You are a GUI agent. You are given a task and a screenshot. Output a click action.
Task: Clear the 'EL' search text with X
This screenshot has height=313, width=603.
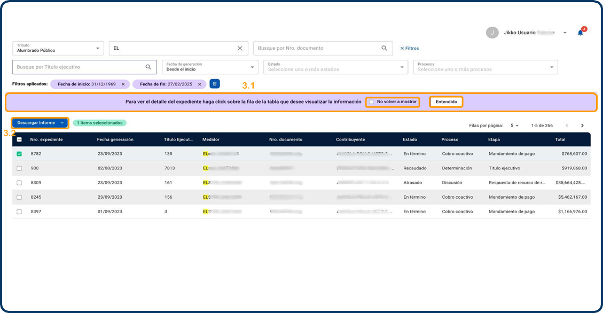click(x=240, y=48)
